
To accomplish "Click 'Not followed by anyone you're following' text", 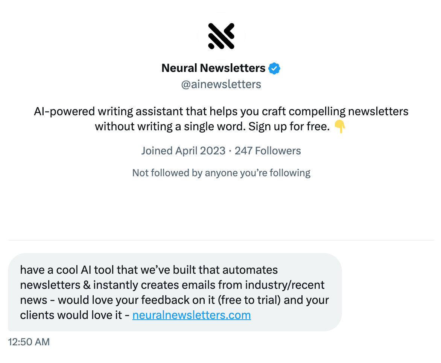I will click(x=221, y=172).
